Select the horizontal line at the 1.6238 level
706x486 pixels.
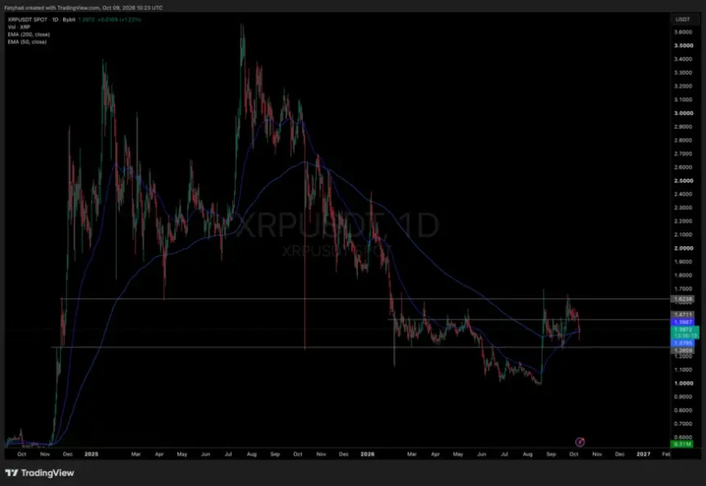click(365, 299)
